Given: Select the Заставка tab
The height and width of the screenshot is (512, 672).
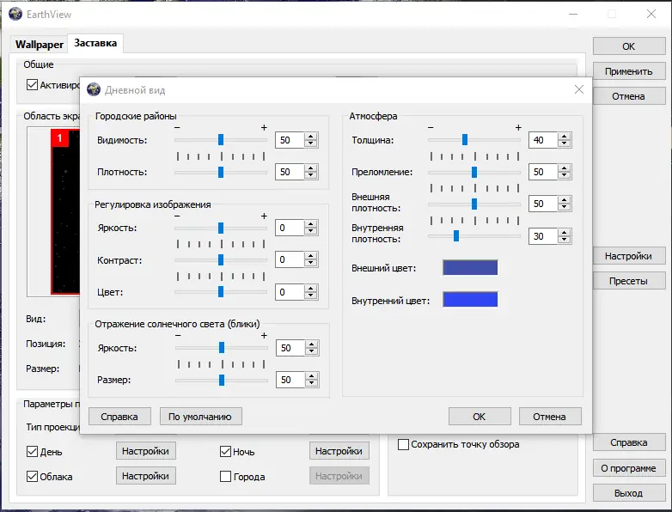Looking at the screenshot, I should point(95,43).
